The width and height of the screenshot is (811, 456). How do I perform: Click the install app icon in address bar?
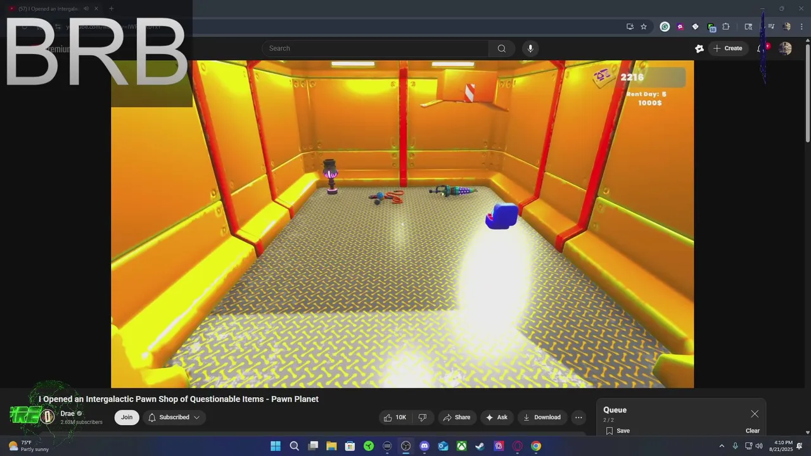(x=630, y=27)
